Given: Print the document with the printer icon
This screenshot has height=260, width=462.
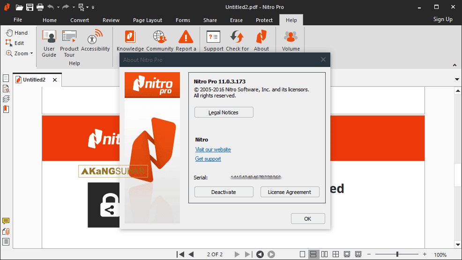Looking at the screenshot, I should click(x=40, y=7).
